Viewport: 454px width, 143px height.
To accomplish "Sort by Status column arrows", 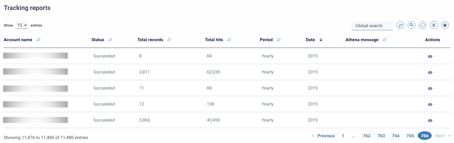I will pos(110,40).
